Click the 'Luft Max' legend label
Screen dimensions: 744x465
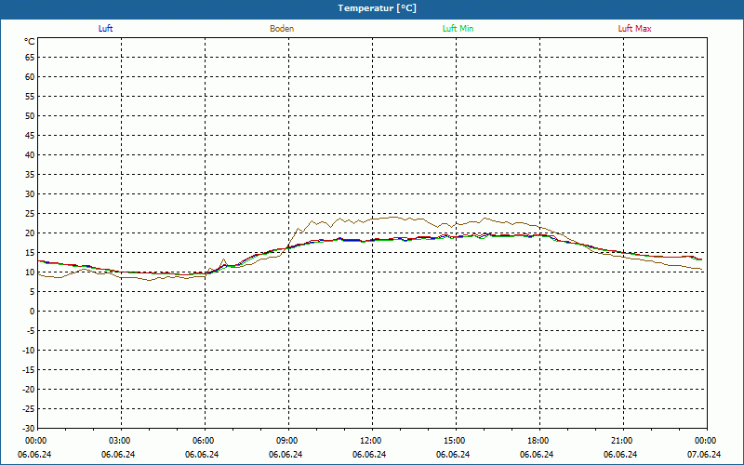pyautogui.click(x=634, y=29)
